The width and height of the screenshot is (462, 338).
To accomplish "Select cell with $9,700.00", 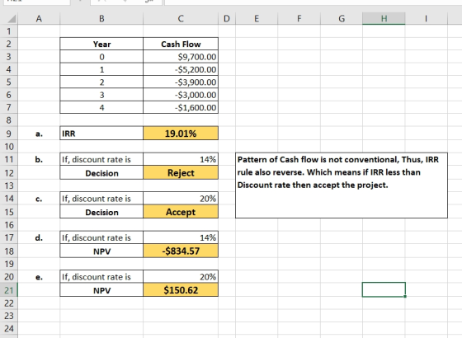I will pyautogui.click(x=181, y=57).
